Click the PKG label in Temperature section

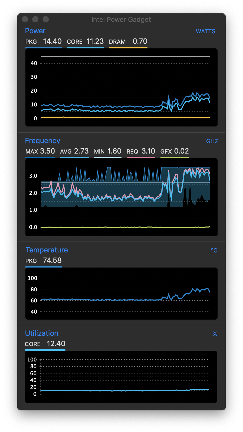[x=31, y=261]
